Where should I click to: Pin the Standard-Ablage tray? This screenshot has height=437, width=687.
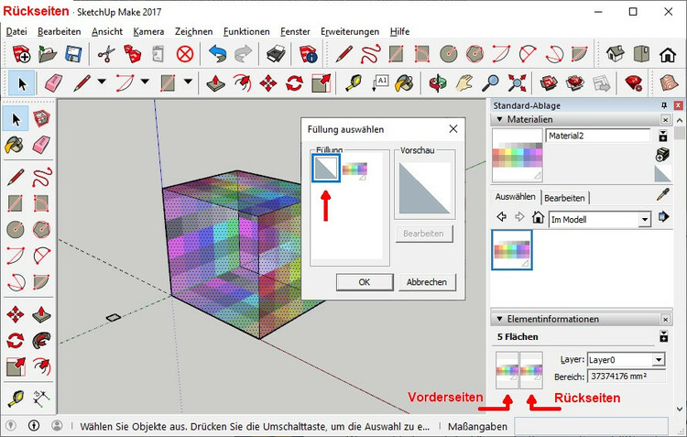click(664, 105)
